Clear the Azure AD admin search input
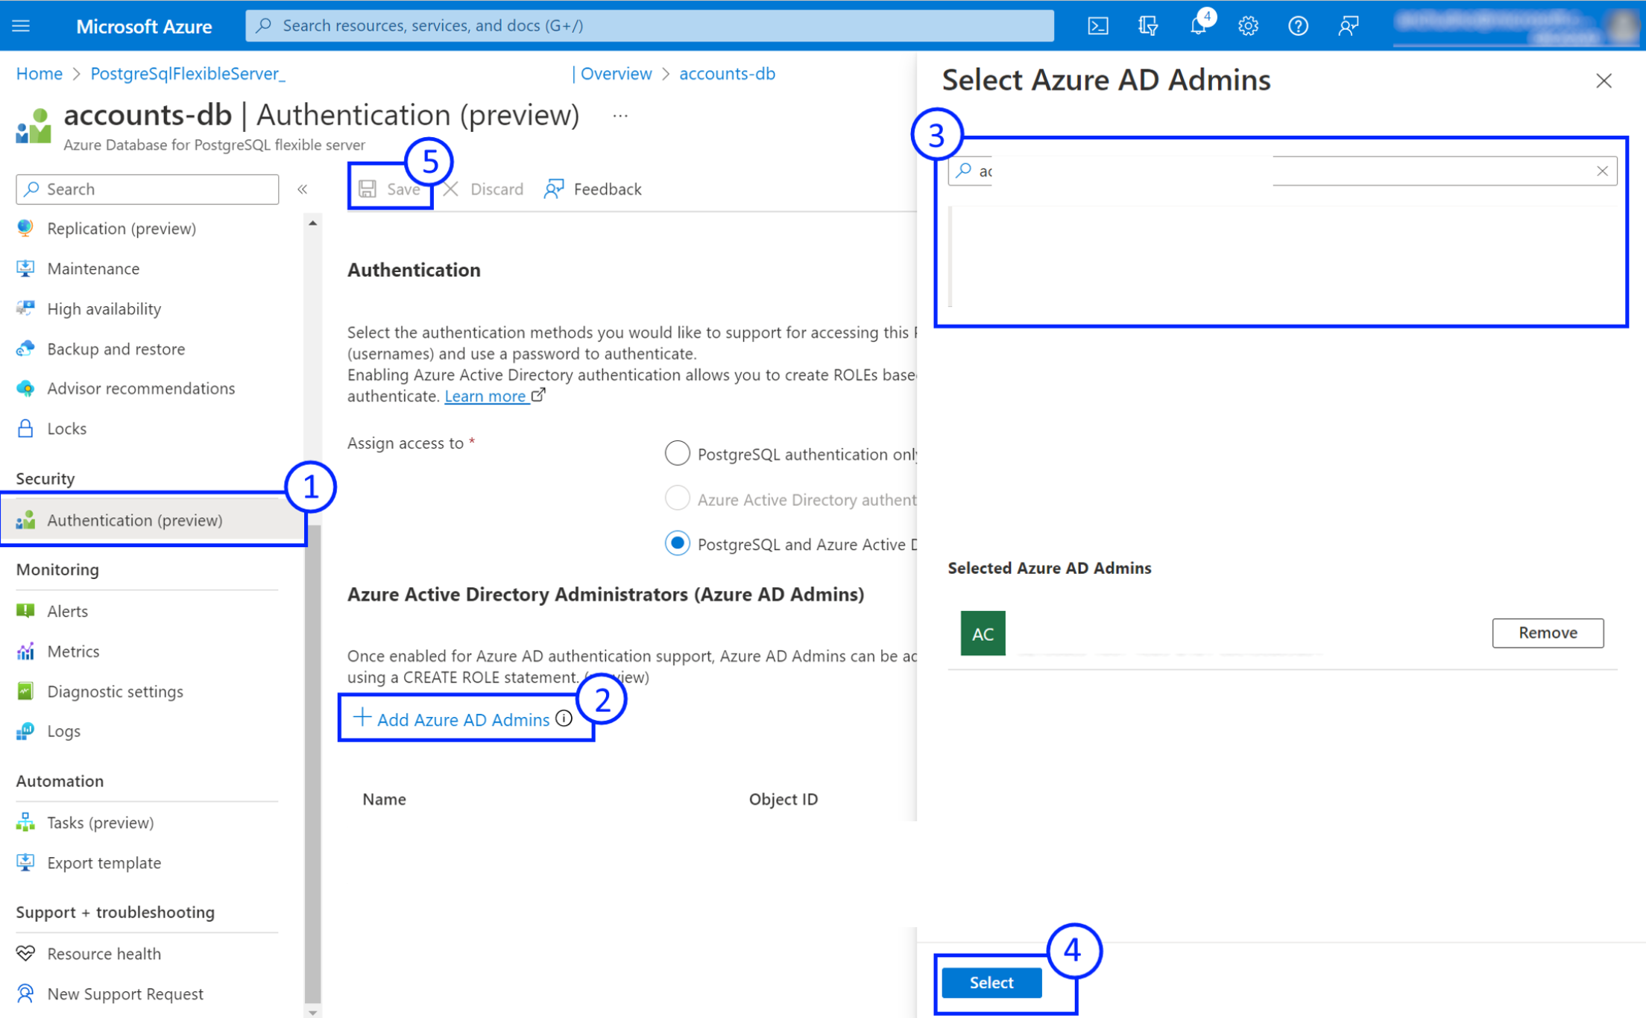This screenshot has height=1018, width=1646. coord(1603,171)
